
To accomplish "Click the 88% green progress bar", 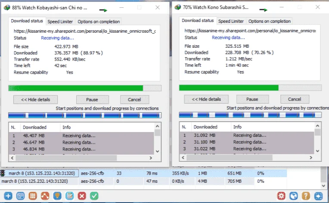I will point(85,88).
